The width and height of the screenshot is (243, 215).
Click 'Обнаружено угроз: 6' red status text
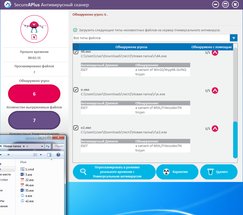[90, 15]
